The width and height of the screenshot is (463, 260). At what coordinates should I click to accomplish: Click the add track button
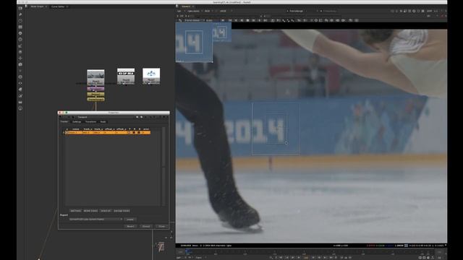pos(75,211)
